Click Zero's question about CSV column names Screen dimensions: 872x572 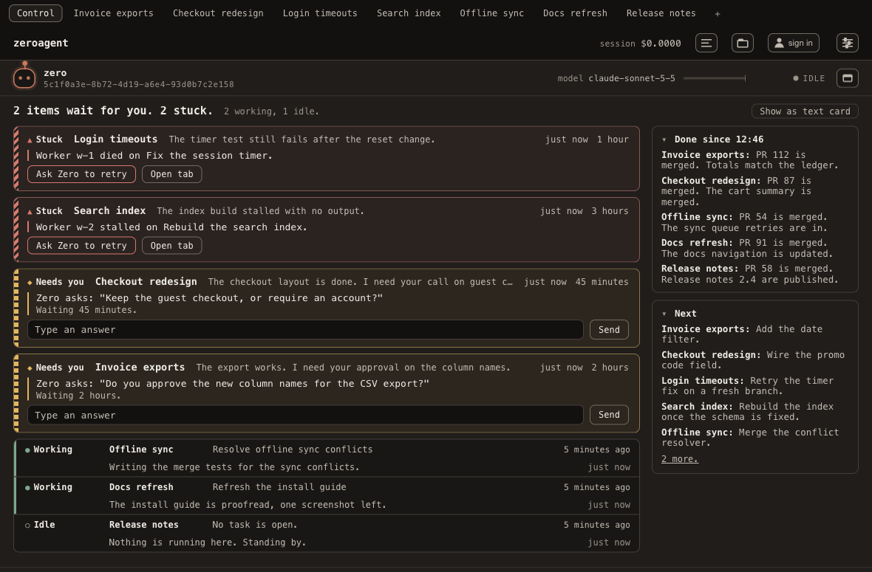point(233,384)
